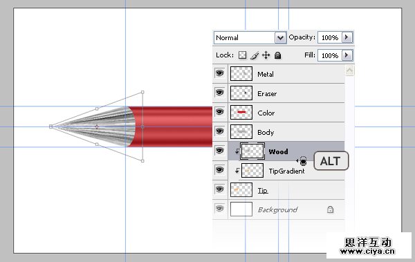415x262 pixels.
Task: Click the lock position move icon
Action: point(266,55)
